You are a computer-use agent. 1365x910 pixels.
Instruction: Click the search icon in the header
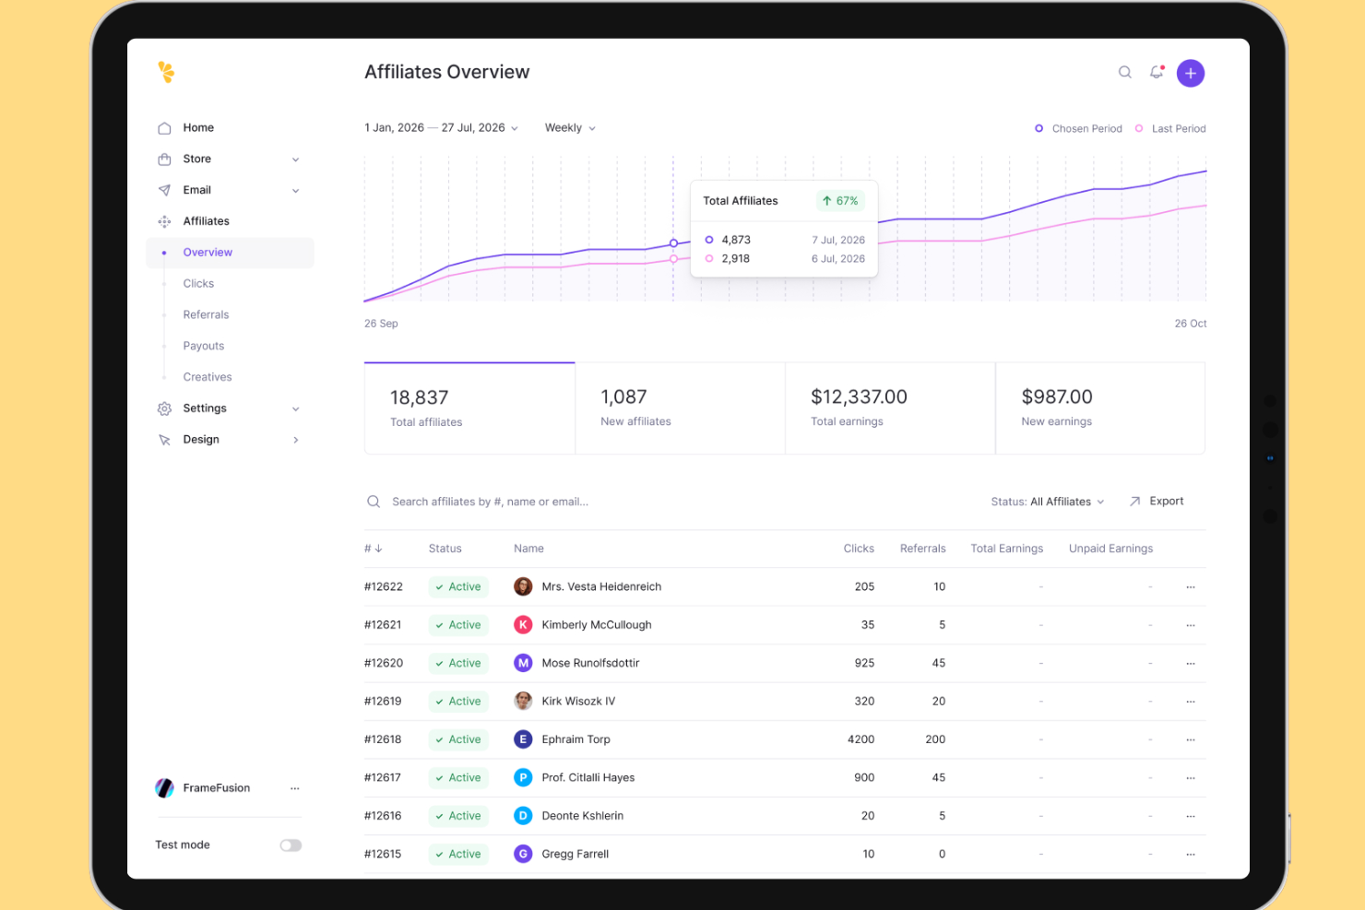(x=1124, y=73)
